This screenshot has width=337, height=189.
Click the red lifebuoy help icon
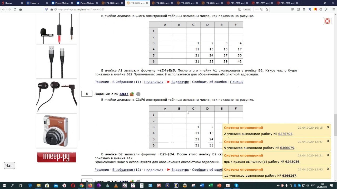(327, 21)
